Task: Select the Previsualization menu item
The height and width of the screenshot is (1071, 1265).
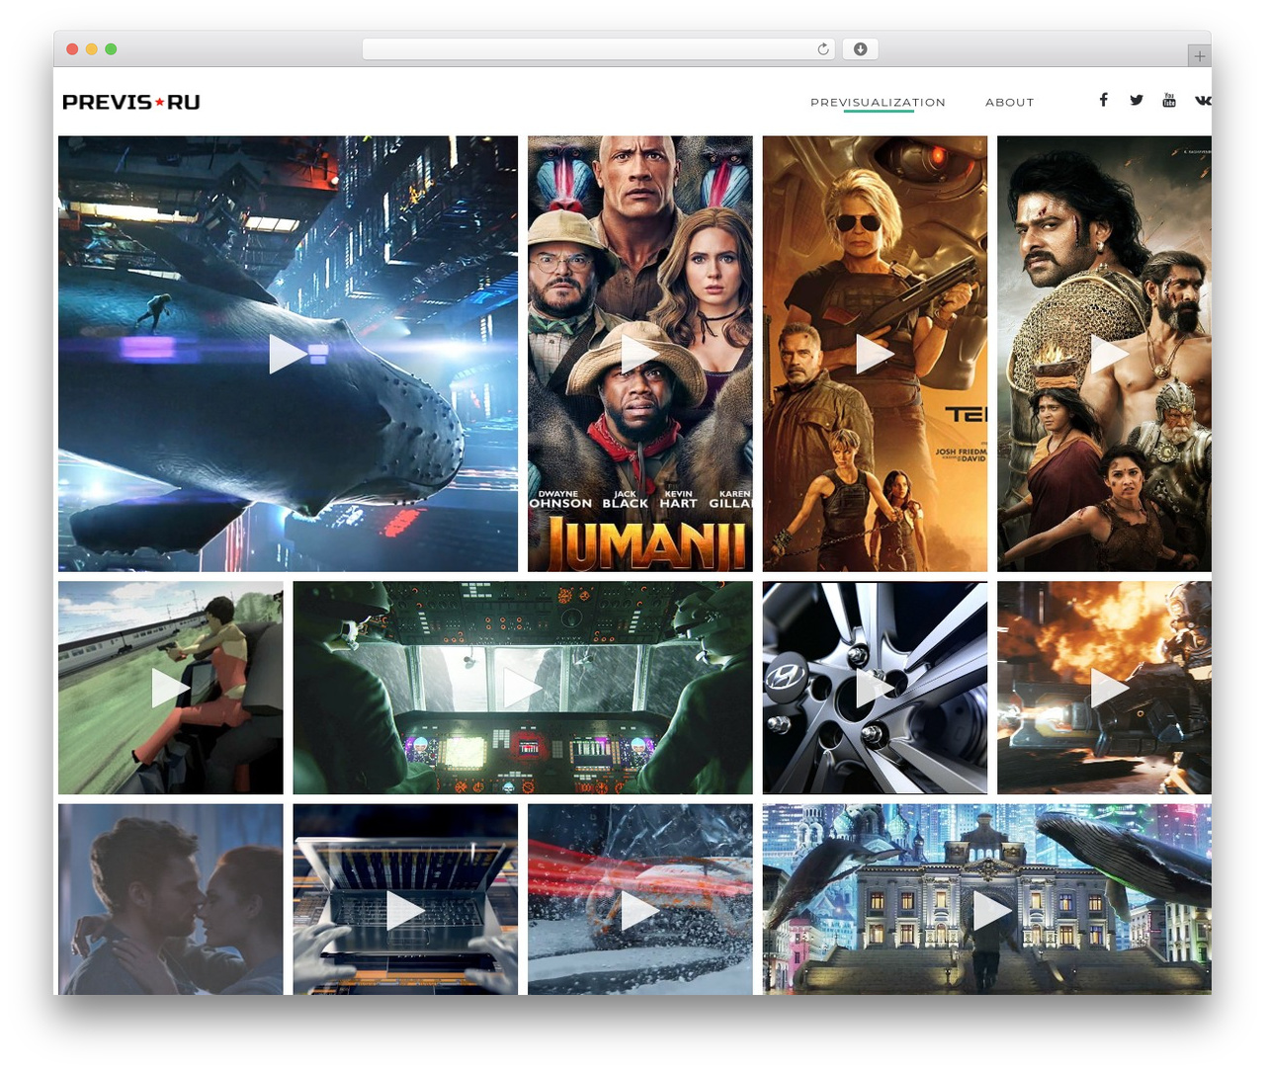Action: (878, 102)
